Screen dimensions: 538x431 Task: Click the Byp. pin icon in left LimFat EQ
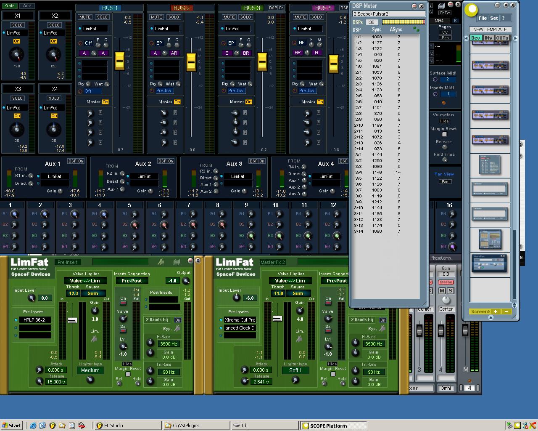click(177, 328)
